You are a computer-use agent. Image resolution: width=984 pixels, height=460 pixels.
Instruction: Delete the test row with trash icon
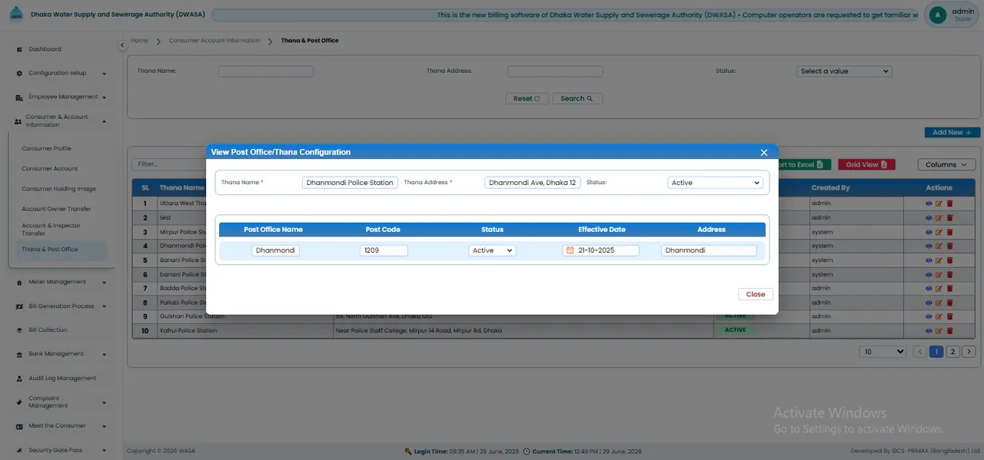pos(949,218)
